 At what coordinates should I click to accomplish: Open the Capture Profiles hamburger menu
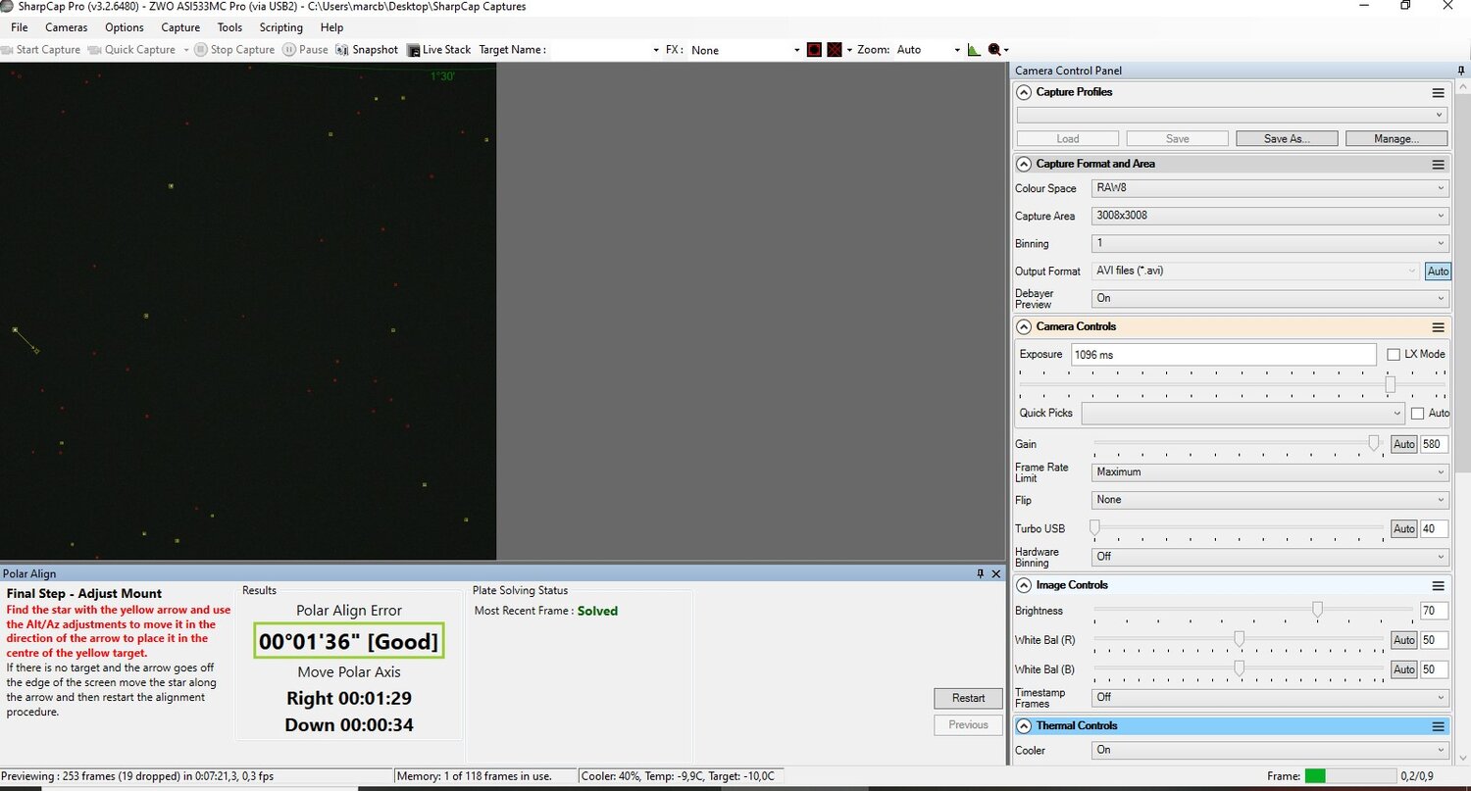tap(1438, 93)
